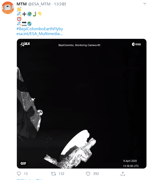
Task: Click the esa logo in GIF
Action: click(x=136, y=44)
